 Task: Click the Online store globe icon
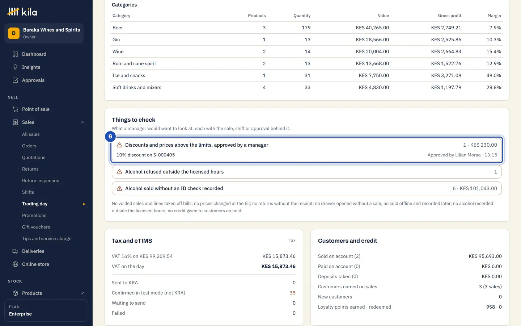(15, 264)
